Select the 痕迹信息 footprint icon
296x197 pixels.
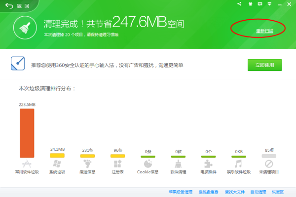click(87, 164)
